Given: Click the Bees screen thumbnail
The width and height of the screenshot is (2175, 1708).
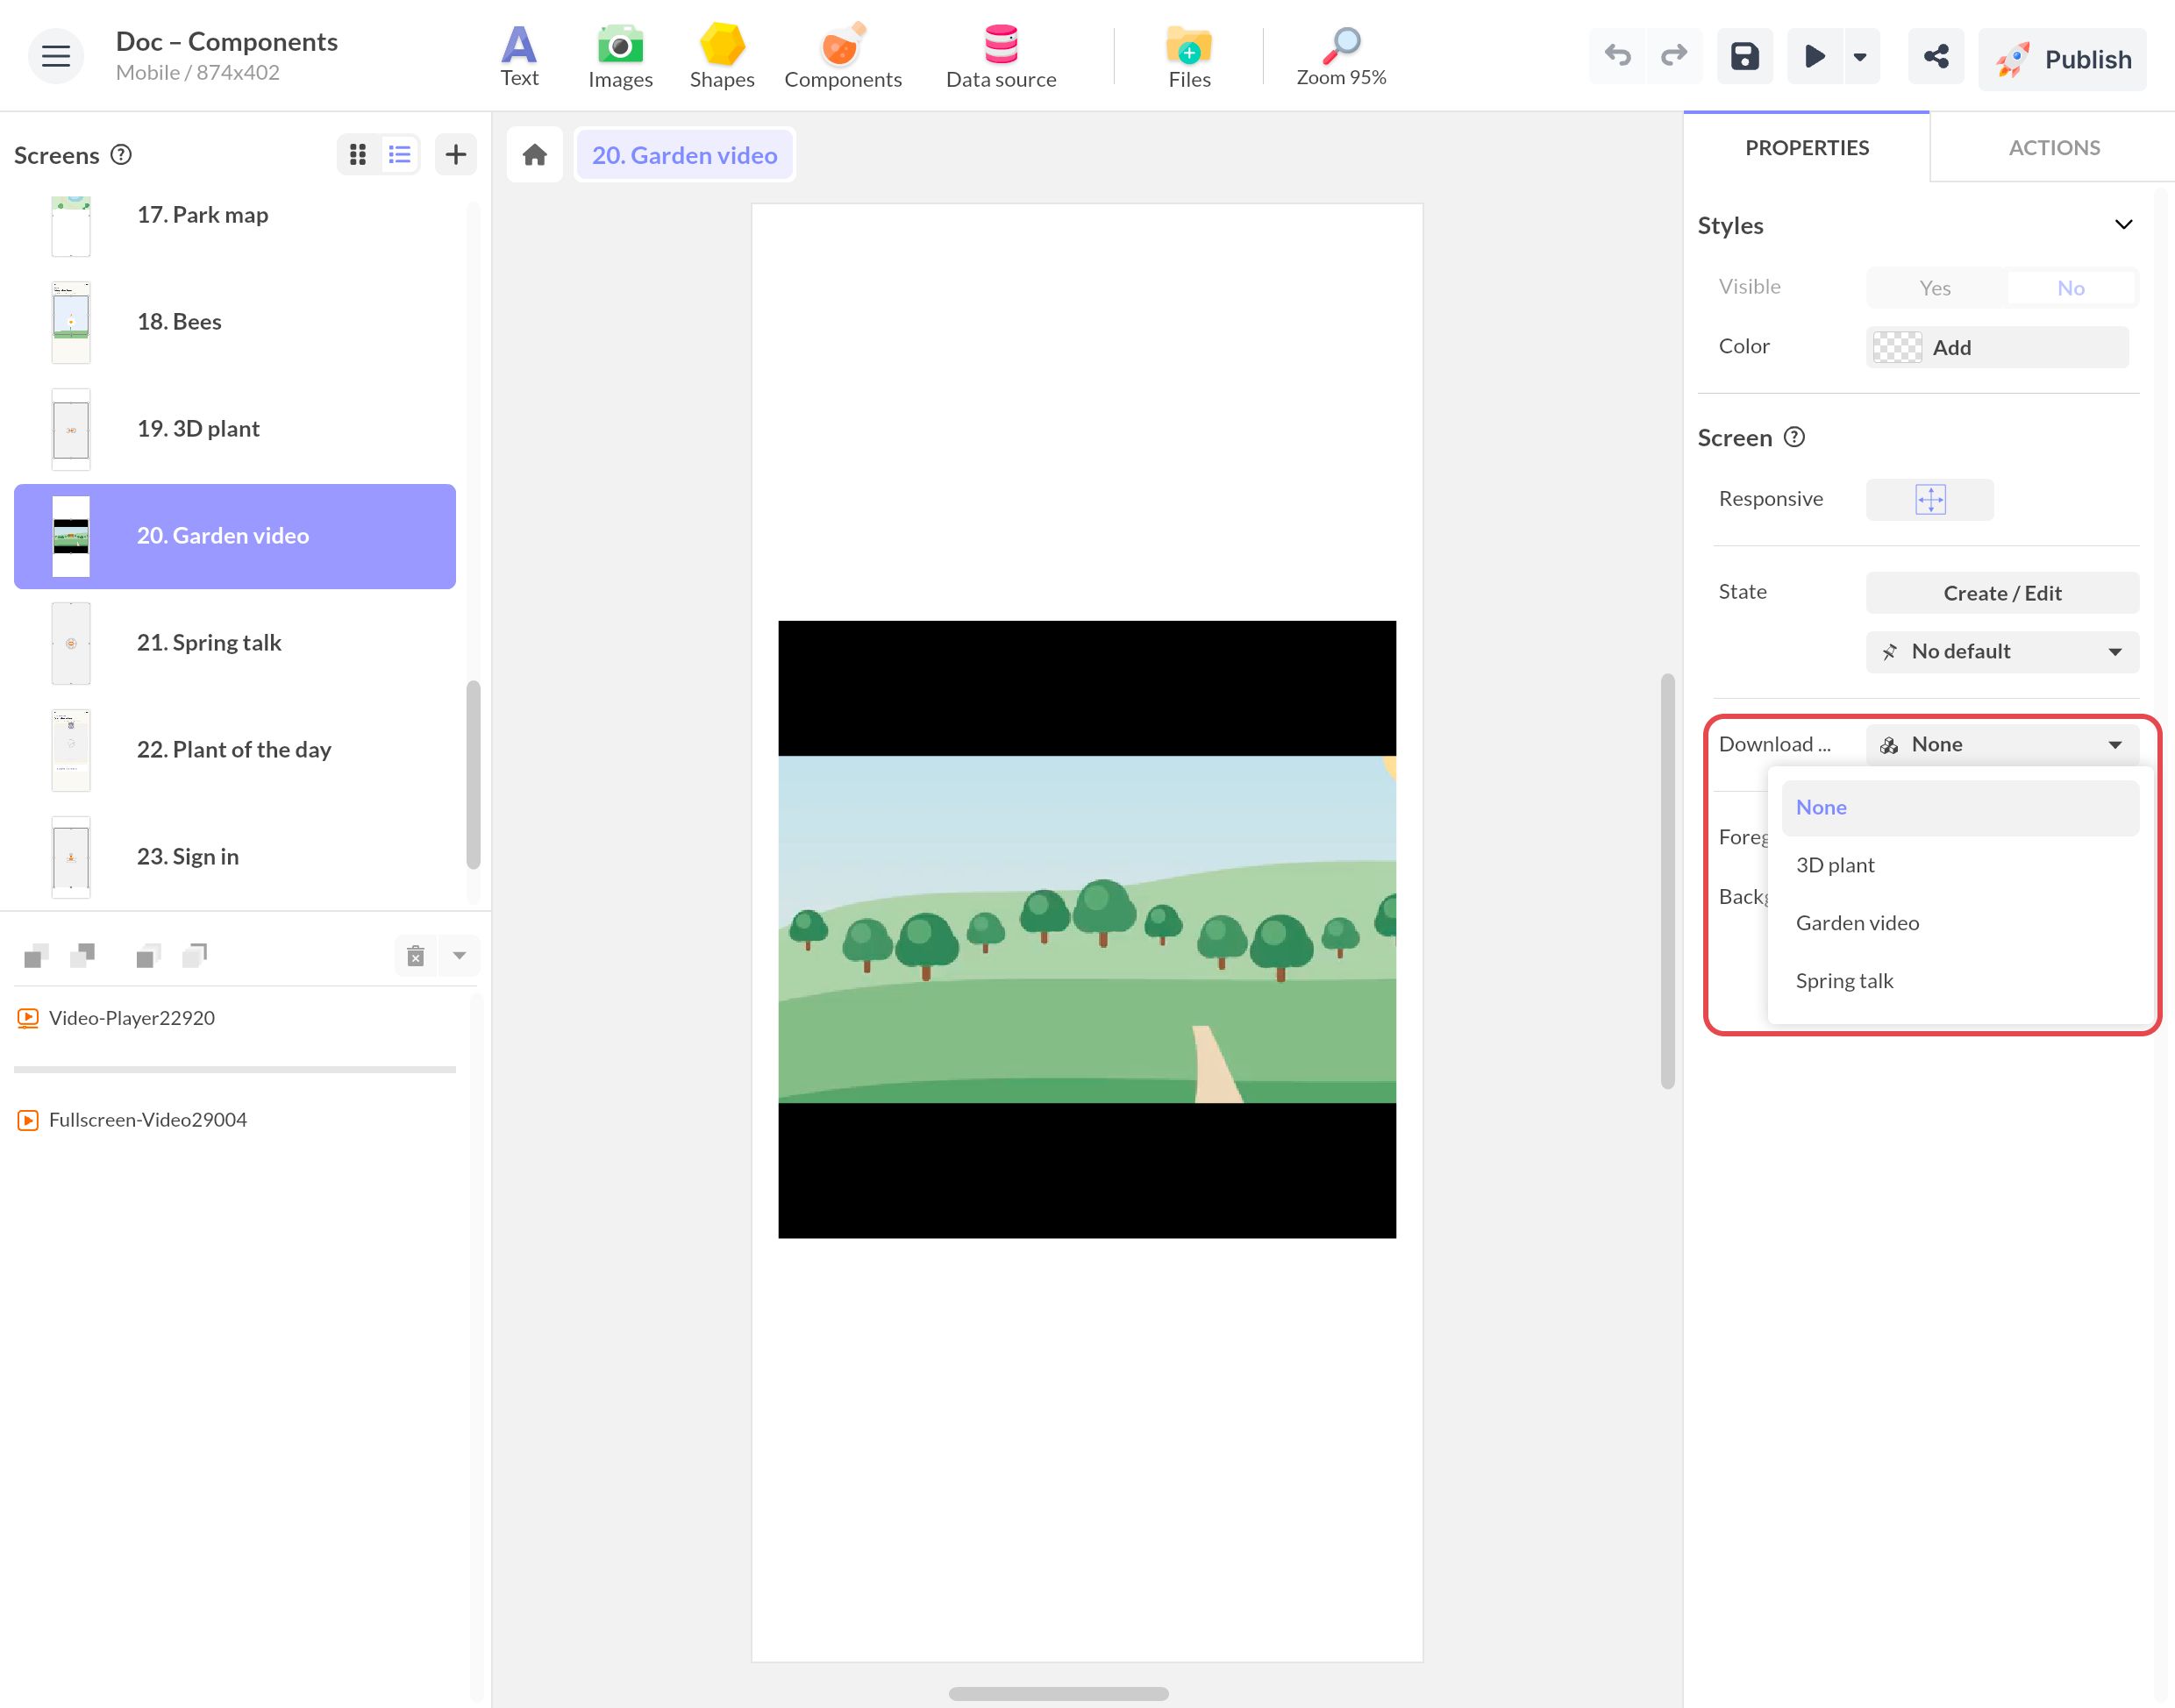Looking at the screenshot, I should [x=71, y=322].
